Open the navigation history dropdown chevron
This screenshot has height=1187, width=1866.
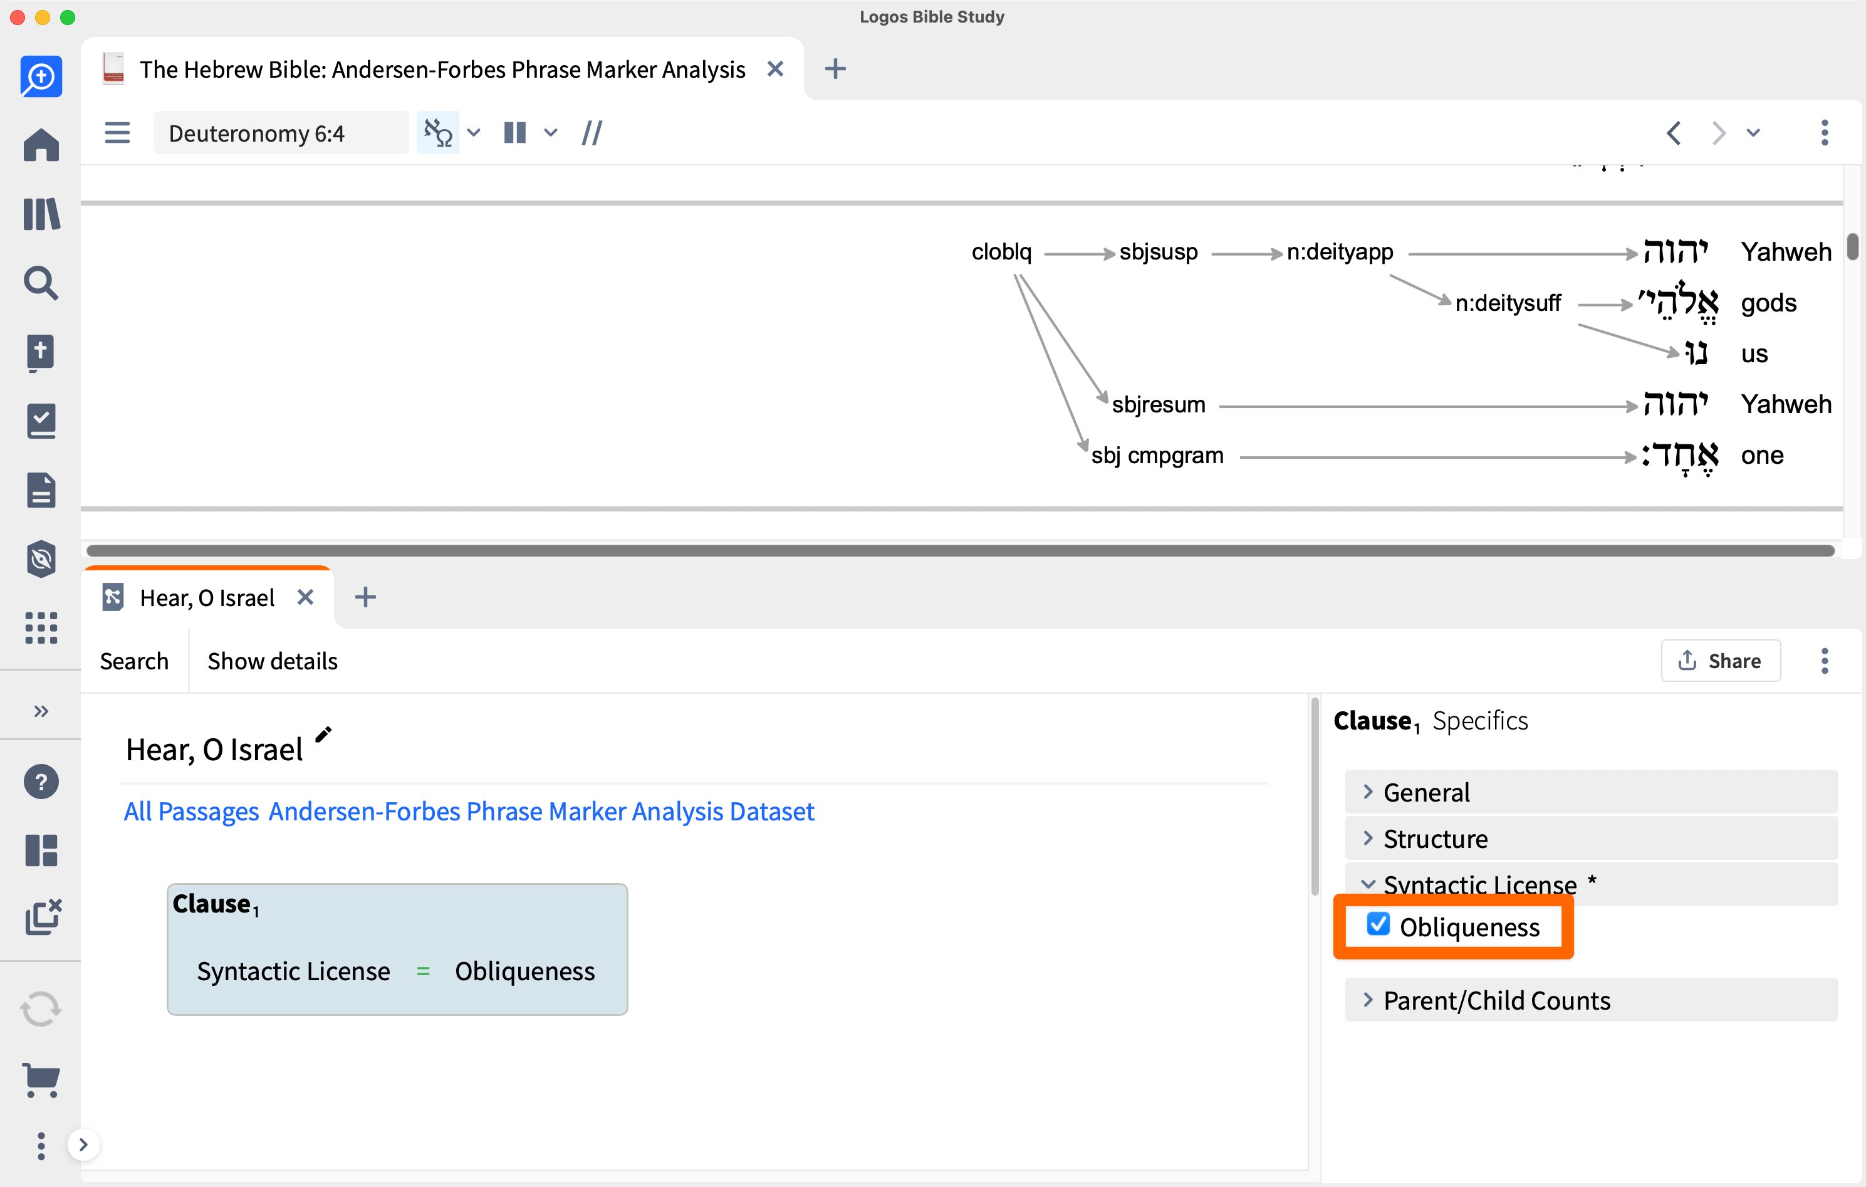tap(1754, 133)
